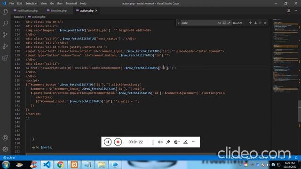Close the action.php tab

coord(96,11)
